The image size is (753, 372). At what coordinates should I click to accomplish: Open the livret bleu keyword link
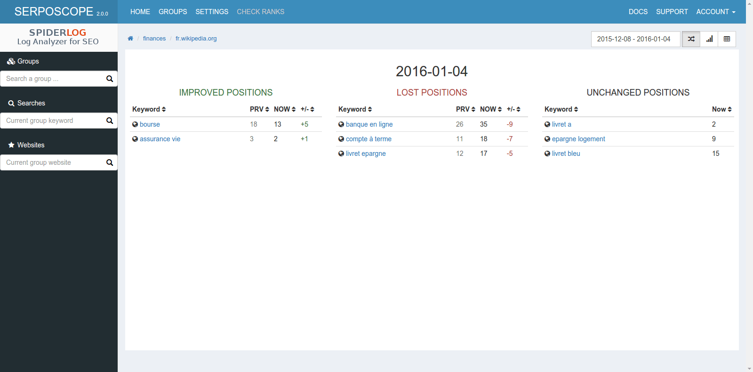pyautogui.click(x=566, y=154)
